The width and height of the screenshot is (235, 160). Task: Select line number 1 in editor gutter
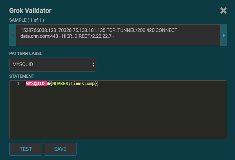18,84
